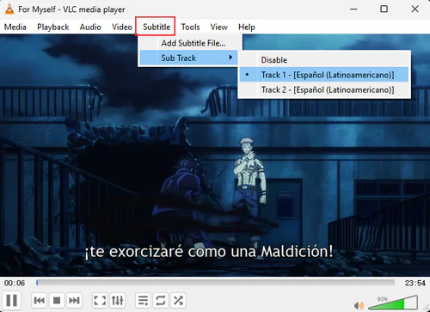This screenshot has width=430, height=312.
Task: Maximize the VLC window
Action: tap(384, 9)
